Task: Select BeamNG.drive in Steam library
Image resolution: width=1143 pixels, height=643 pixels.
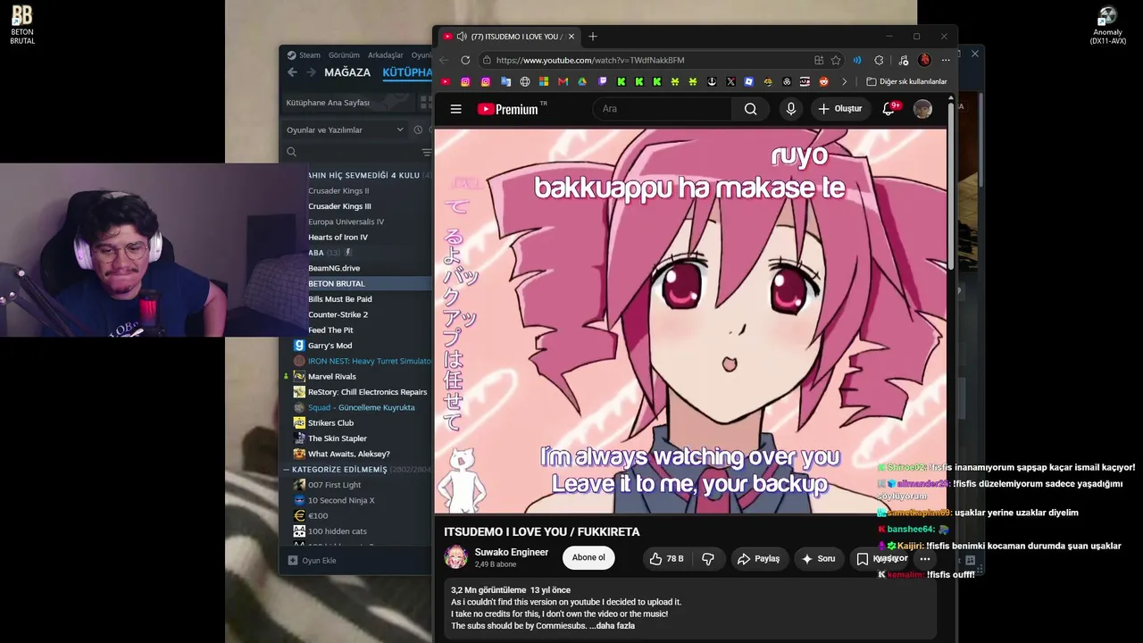Action: pyautogui.click(x=334, y=268)
